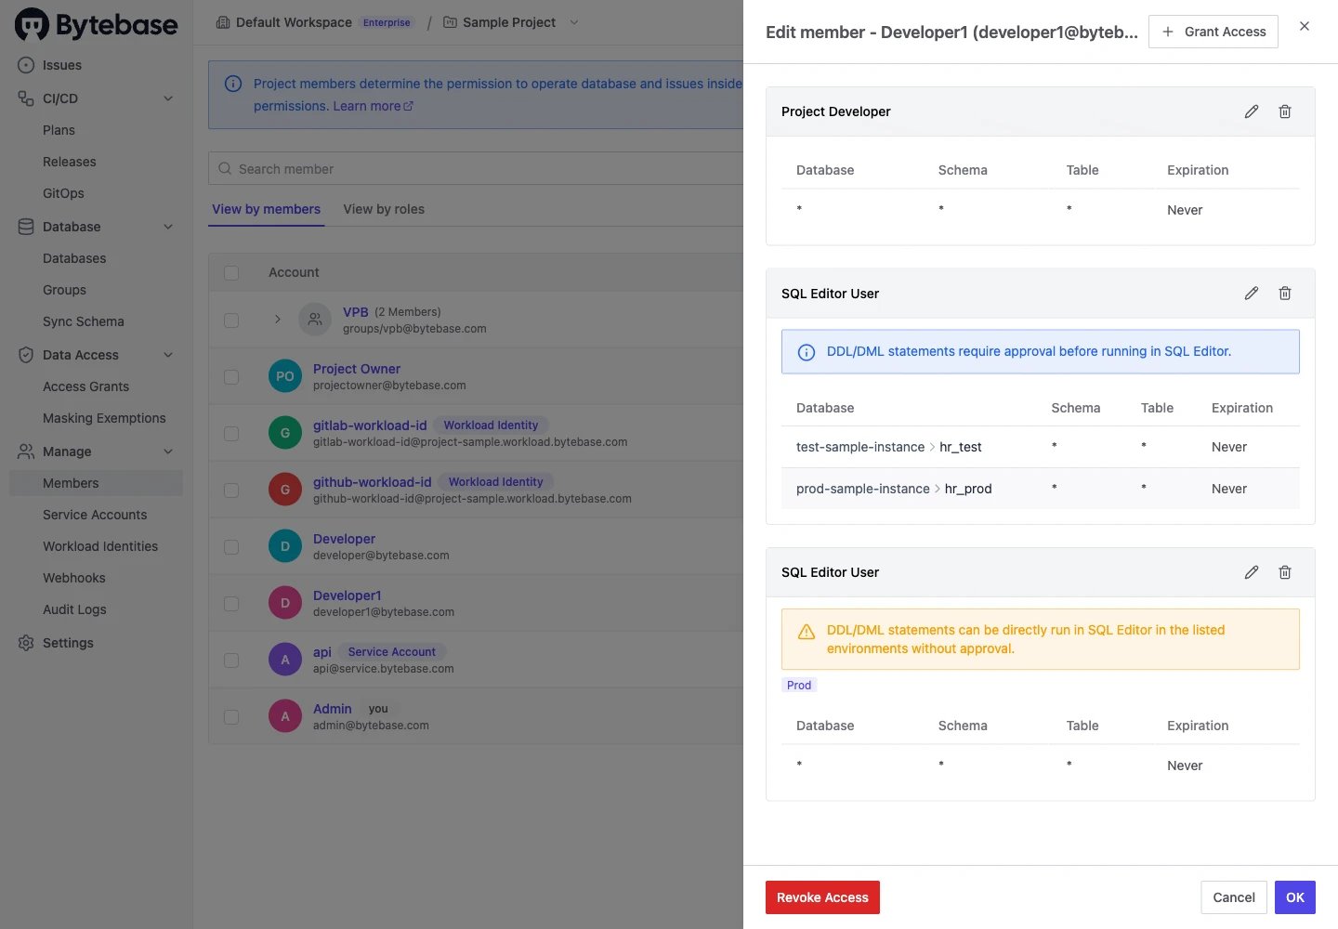Screen dimensions: 1338x929
Task: Click the Developer1 avatar
Action: [x=285, y=603]
